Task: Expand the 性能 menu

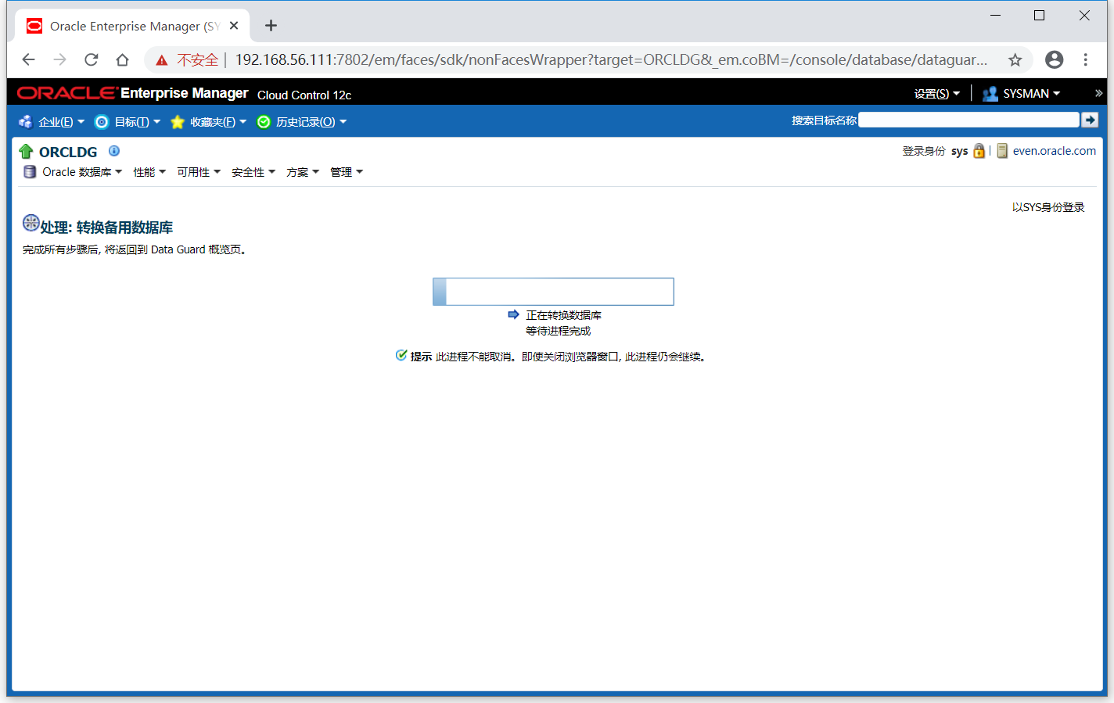Action: 149,172
